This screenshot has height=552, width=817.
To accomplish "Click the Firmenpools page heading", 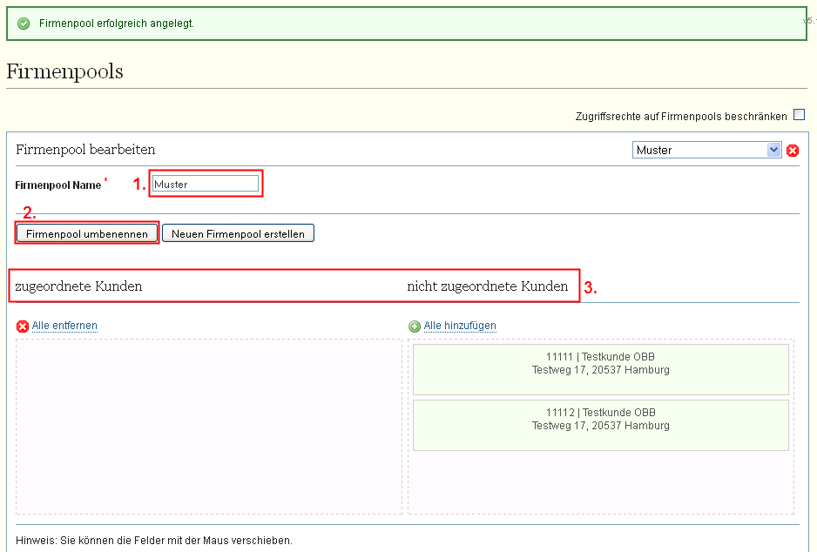I will [x=64, y=71].
